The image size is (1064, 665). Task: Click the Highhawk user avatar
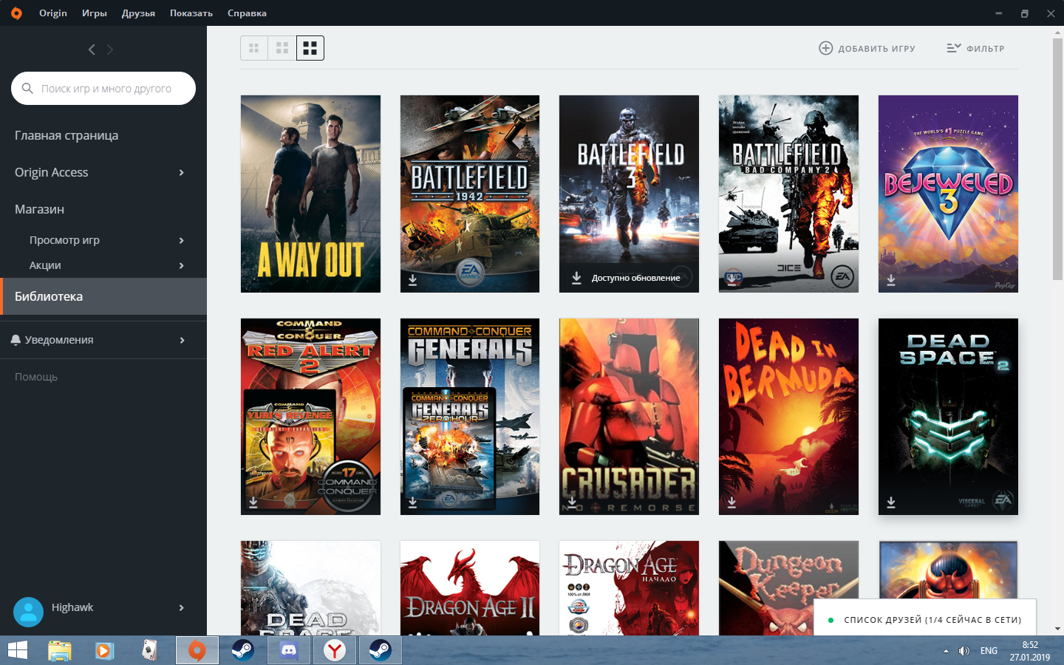tap(28, 612)
